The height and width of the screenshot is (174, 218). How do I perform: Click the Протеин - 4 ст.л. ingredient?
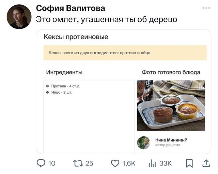pos(65,86)
